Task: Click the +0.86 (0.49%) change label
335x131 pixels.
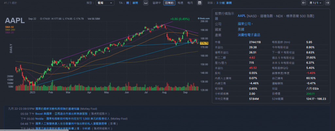Action: pos(180,19)
